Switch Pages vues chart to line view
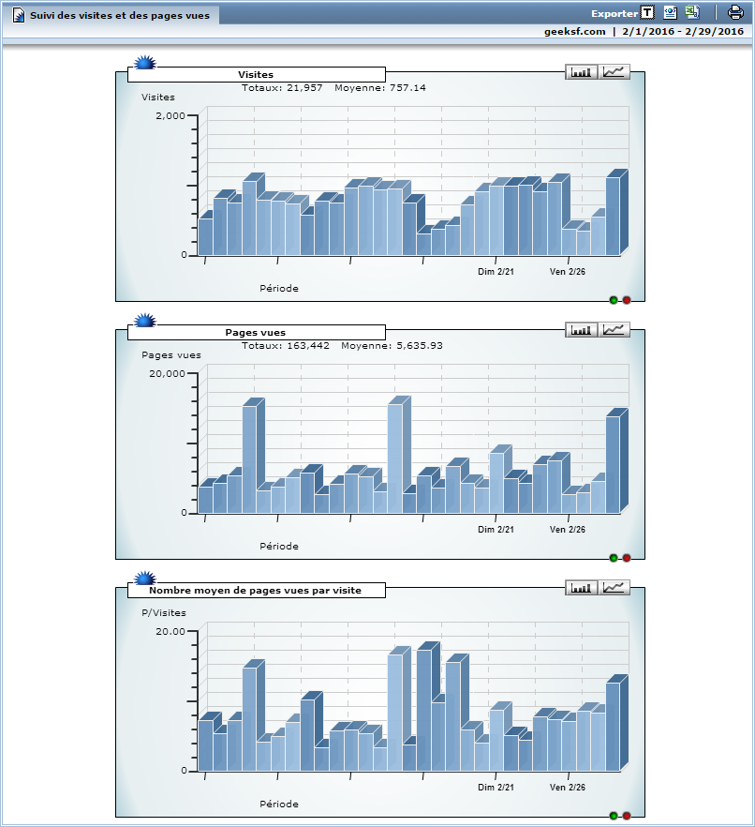The width and height of the screenshot is (755, 827). click(614, 330)
